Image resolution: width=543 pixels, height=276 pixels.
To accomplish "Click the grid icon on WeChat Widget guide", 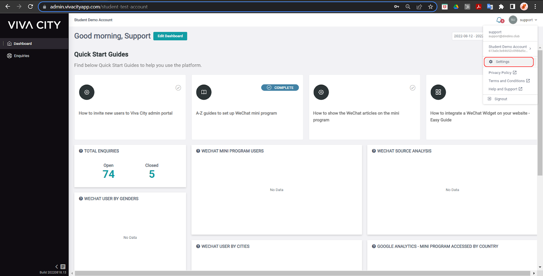I will click(x=438, y=92).
